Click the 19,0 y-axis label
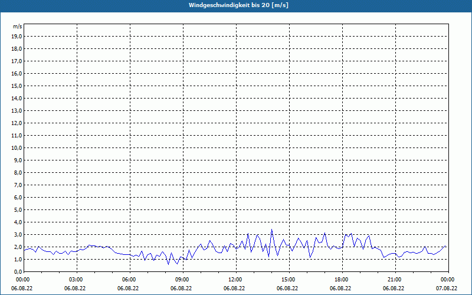This screenshot has height=295, width=472. pyautogui.click(x=17, y=37)
